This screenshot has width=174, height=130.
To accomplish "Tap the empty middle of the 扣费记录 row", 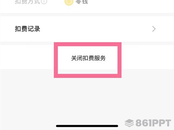I will [95, 29].
